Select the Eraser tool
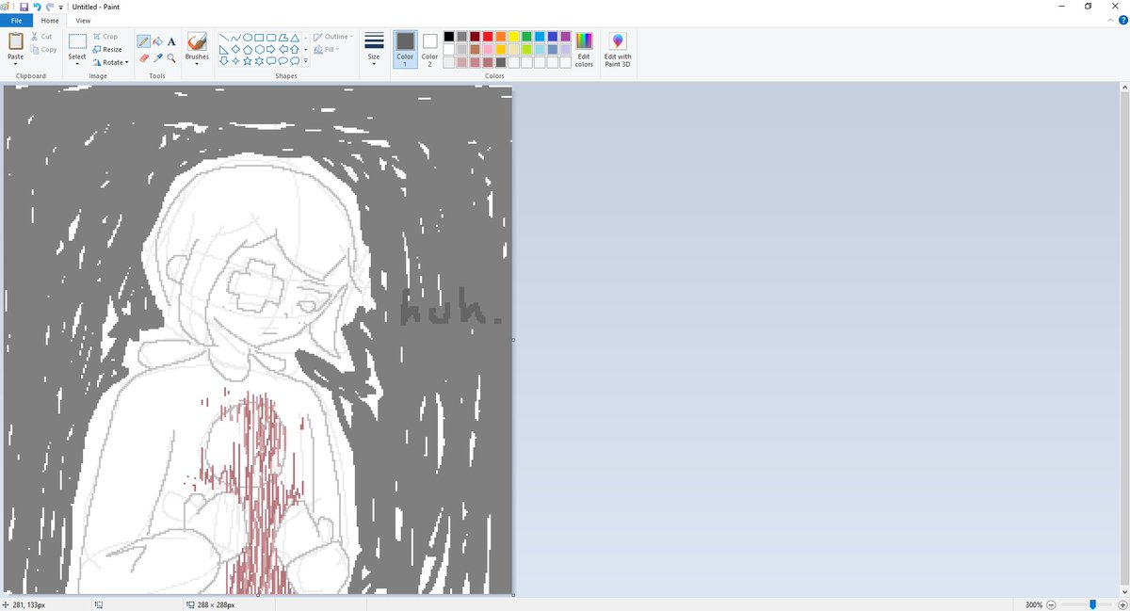 click(x=143, y=57)
